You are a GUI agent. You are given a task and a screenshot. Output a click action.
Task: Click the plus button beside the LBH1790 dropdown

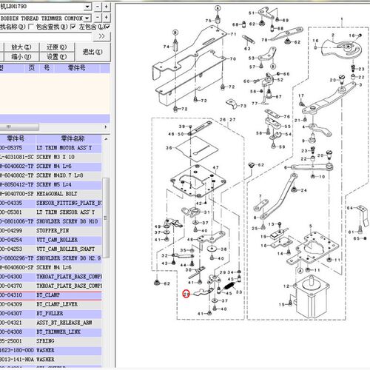106,7
